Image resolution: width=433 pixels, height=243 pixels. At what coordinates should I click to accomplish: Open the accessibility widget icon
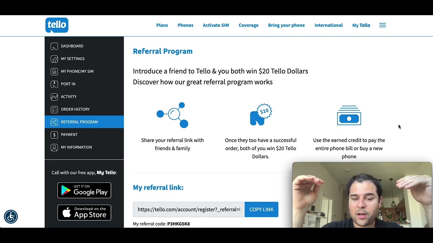[11, 217]
